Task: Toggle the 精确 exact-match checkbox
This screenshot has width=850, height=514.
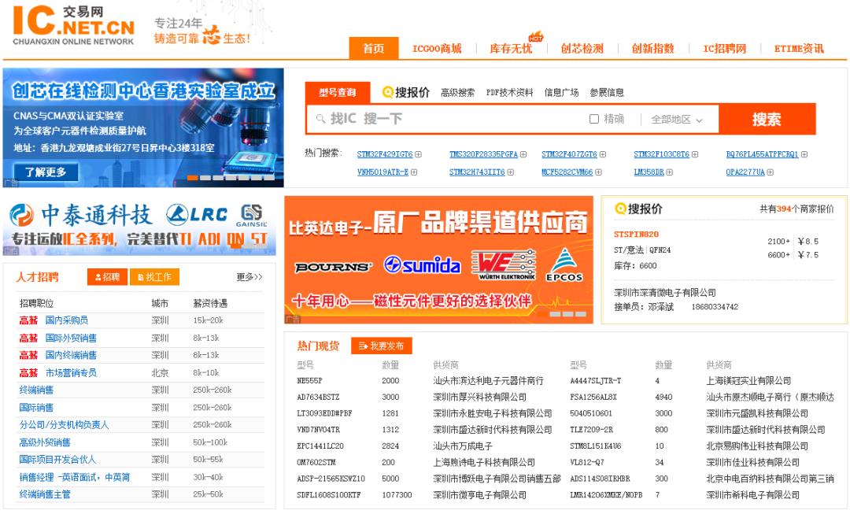Action: pos(594,119)
